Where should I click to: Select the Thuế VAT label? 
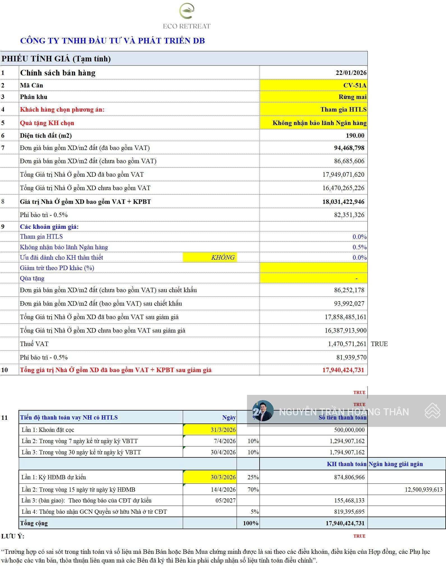click(x=34, y=344)
